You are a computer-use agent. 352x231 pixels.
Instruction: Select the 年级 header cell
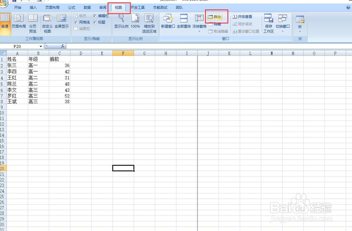pos(38,59)
